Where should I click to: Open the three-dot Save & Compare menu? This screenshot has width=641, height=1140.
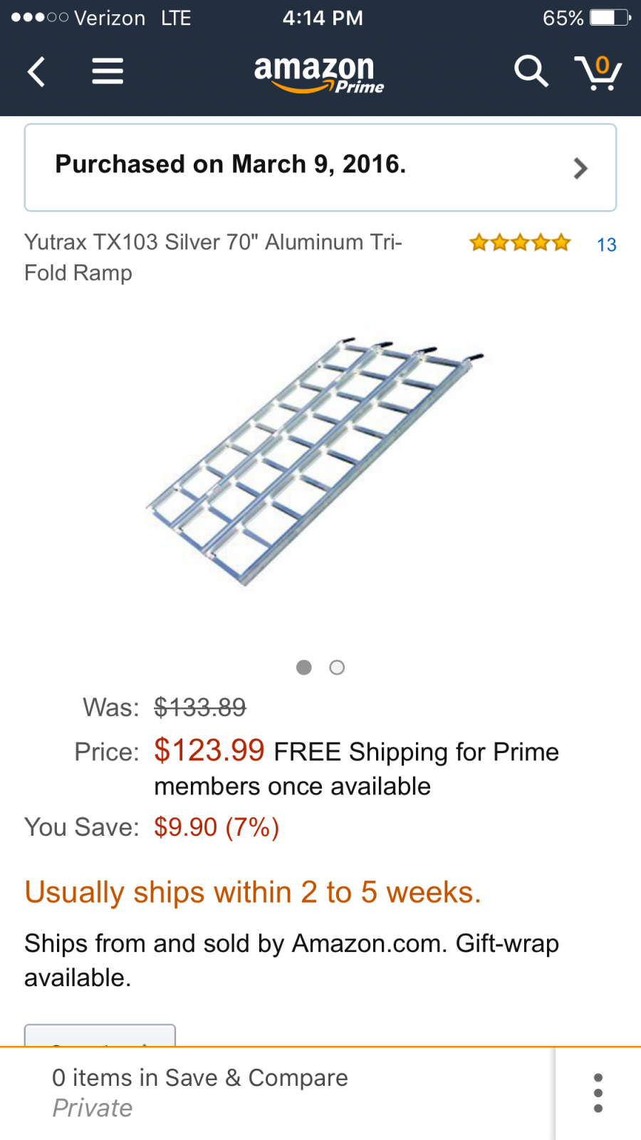598,1093
